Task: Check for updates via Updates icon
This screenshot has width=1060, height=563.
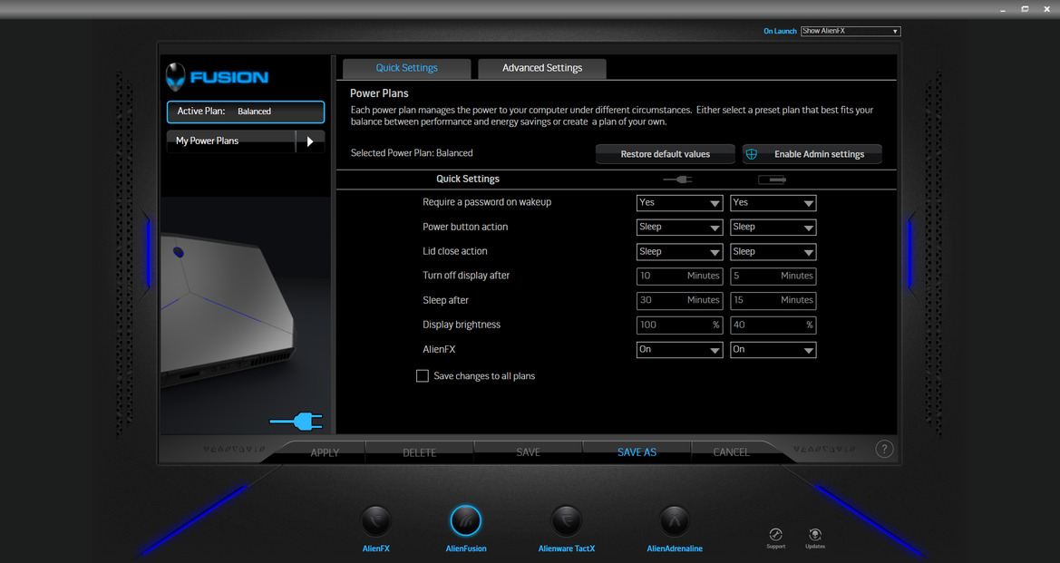Action: pyautogui.click(x=815, y=535)
